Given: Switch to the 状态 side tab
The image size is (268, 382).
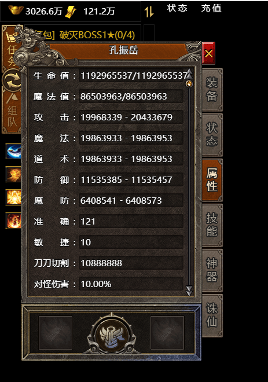Looking at the screenshot, I should point(212,135).
